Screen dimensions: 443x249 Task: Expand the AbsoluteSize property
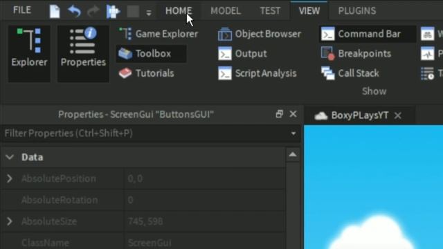click(9, 221)
